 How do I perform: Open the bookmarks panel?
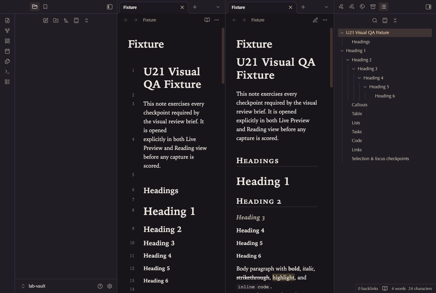pos(45,7)
